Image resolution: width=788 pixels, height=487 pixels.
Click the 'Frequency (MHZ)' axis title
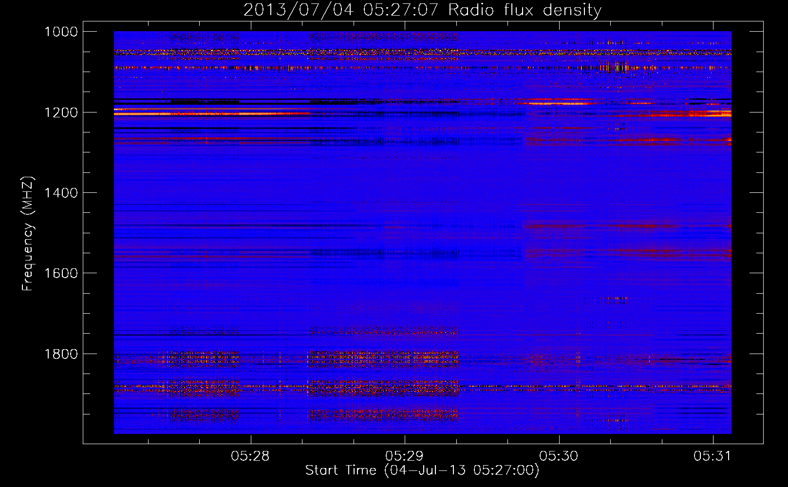[x=28, y=234]
